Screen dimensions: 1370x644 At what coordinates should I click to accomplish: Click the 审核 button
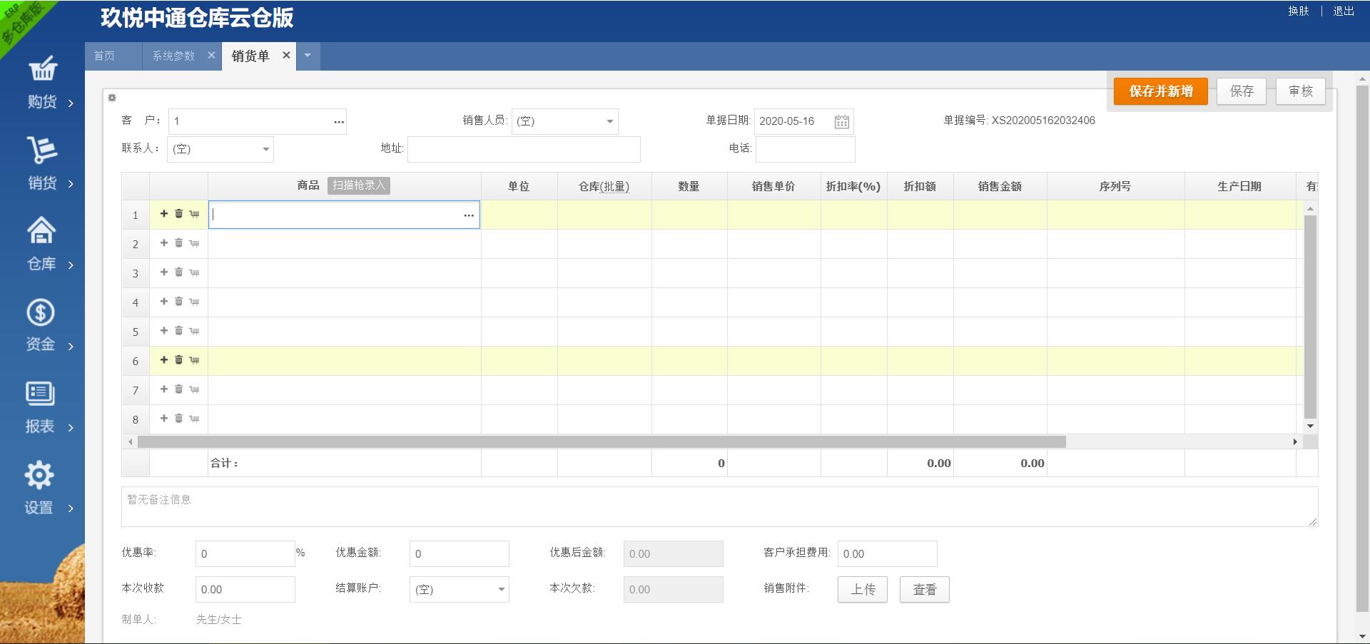tap(1301, 91)
